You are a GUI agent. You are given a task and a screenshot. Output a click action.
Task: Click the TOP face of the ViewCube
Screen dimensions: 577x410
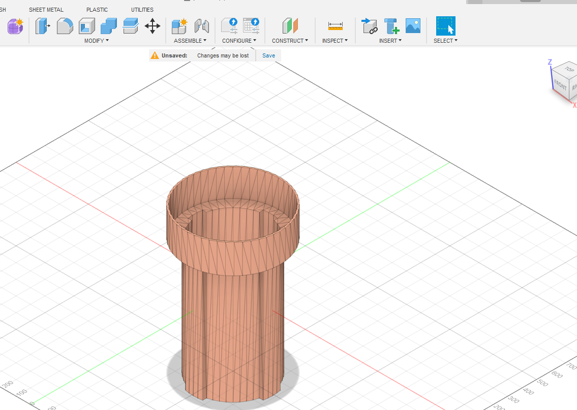tap(568, 69)
